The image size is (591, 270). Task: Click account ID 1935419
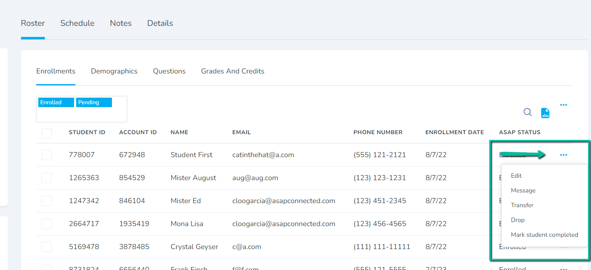[x=134, y=224]
